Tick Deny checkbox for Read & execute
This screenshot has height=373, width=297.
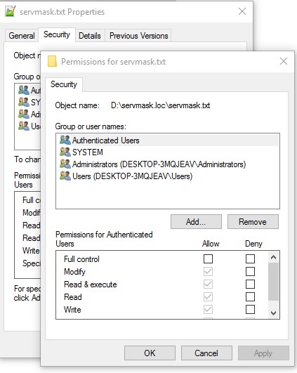[250, 284]
